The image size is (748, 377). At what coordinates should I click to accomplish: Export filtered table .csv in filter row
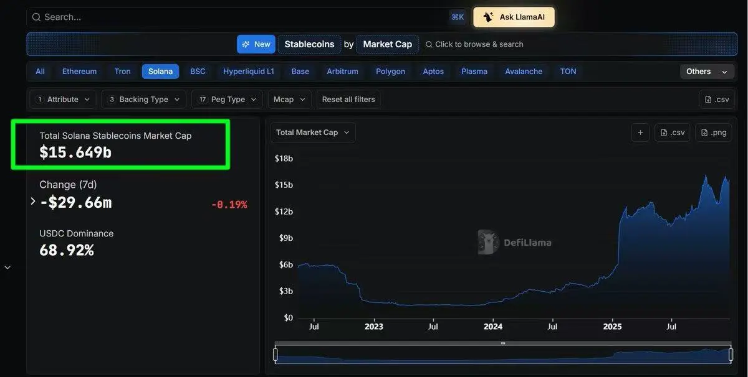[717, 100]
